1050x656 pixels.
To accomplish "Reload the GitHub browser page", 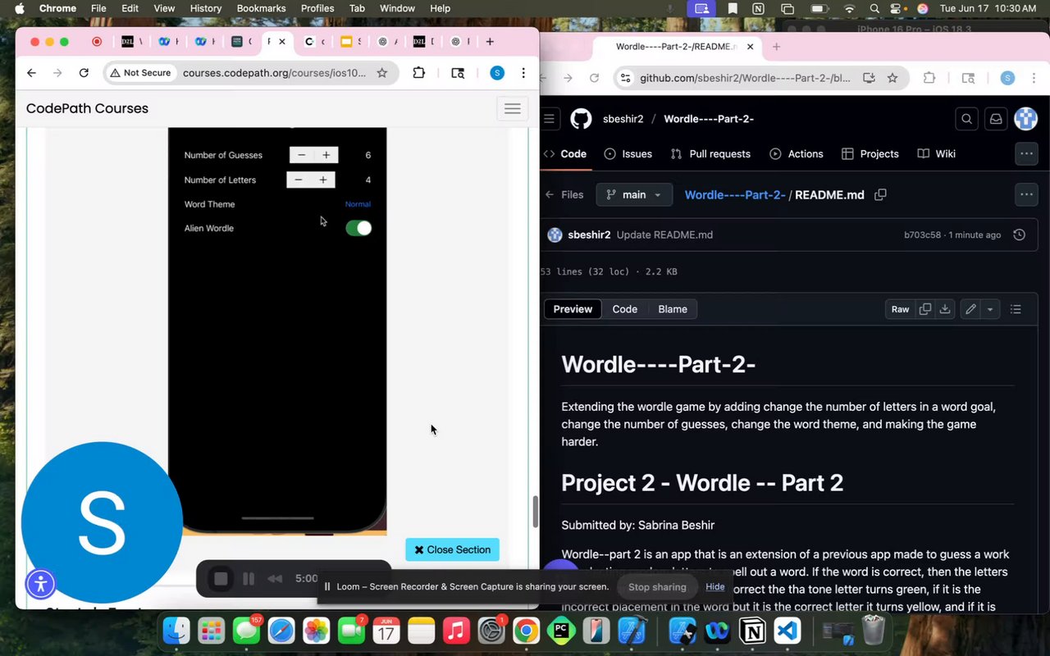I will (x=596, y=78).
